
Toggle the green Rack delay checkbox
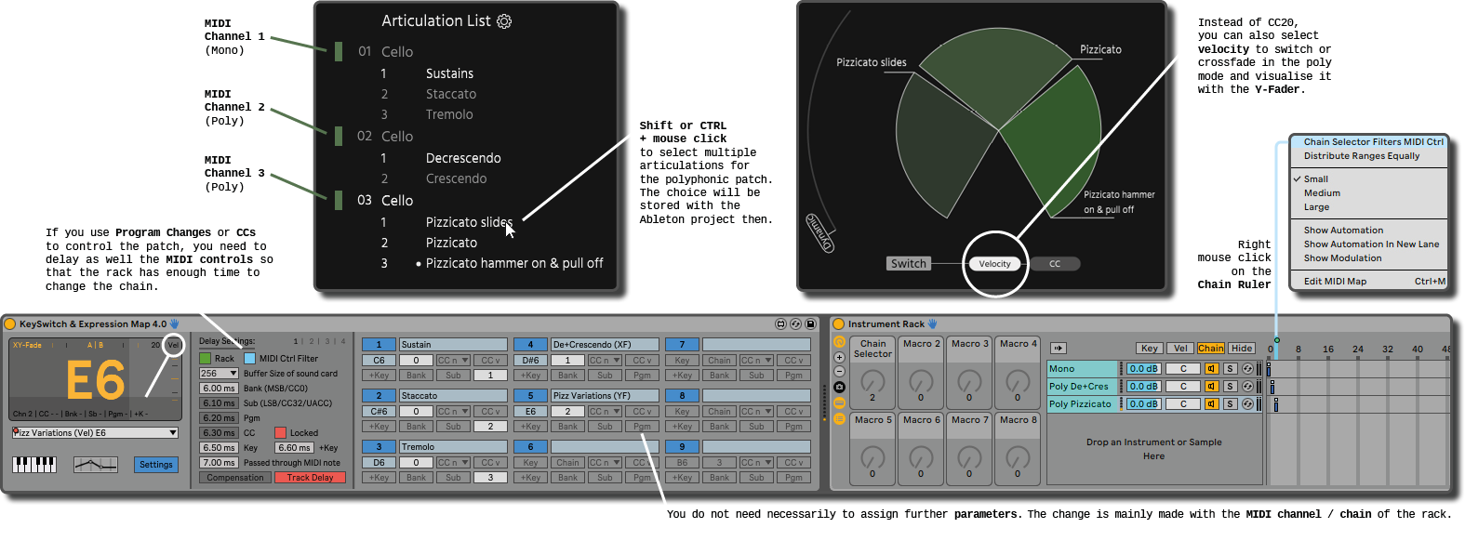pos(206,359)
